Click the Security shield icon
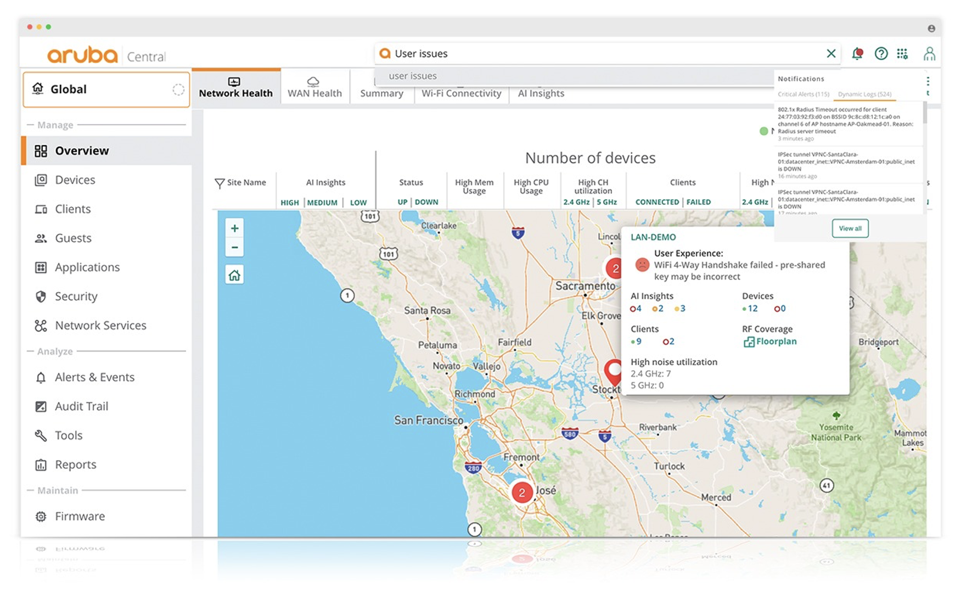Viewport: 955px width, 593px height. point(41,296)
